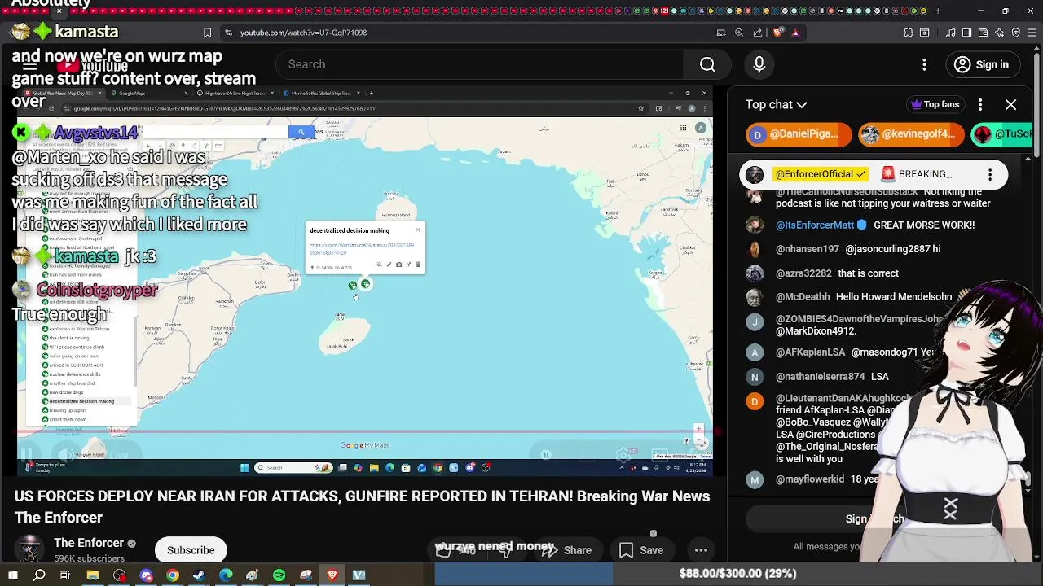Click the video title text
This screenshot has height=586, width=1043.
pos(362,506)
